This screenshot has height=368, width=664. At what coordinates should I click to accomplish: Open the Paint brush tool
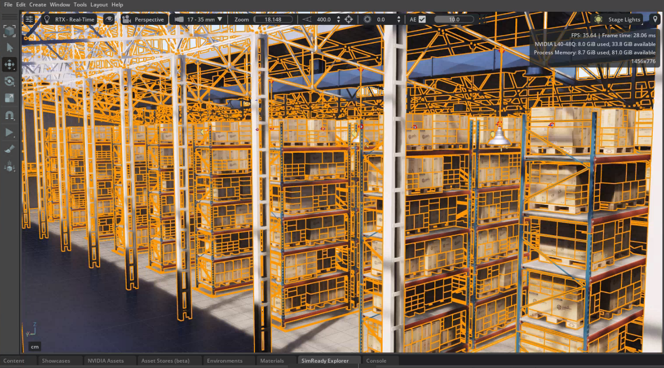9,149
